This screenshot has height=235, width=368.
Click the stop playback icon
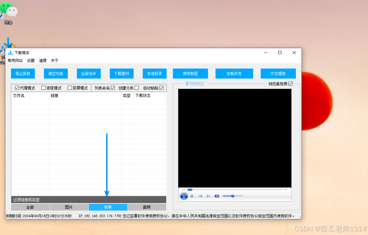click(x=192, y=196)
